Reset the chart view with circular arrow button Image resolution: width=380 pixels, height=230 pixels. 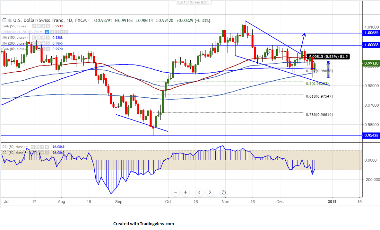(224, 192)
